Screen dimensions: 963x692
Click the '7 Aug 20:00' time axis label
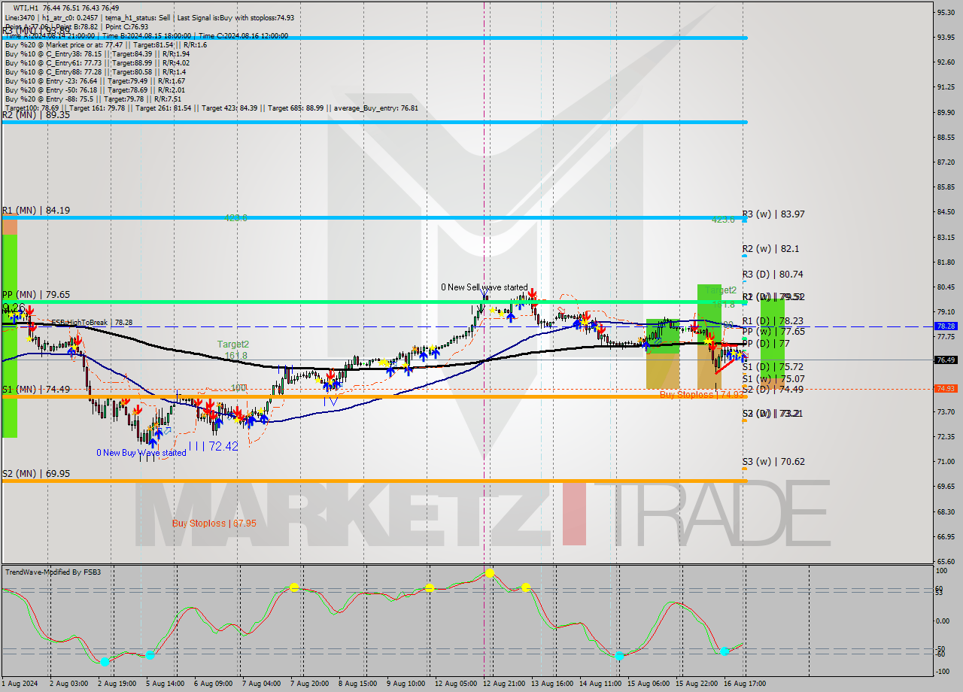pos(308,684)
